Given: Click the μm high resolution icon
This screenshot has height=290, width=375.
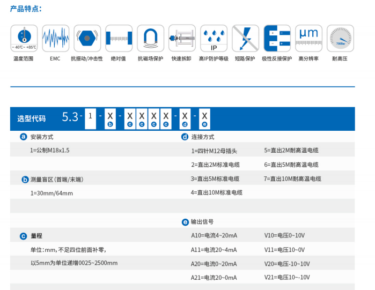Looking at the screenshot, I should (308, 38).
